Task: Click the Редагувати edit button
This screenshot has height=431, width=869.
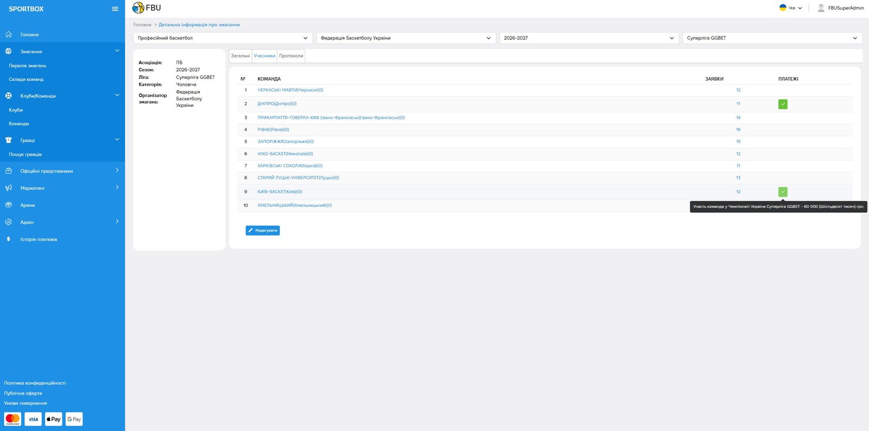Action: point(263,231)
